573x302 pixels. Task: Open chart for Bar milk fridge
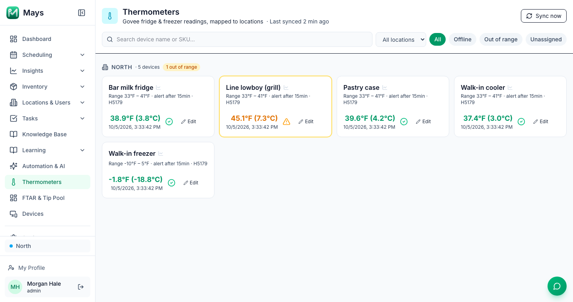click(158, 87)
